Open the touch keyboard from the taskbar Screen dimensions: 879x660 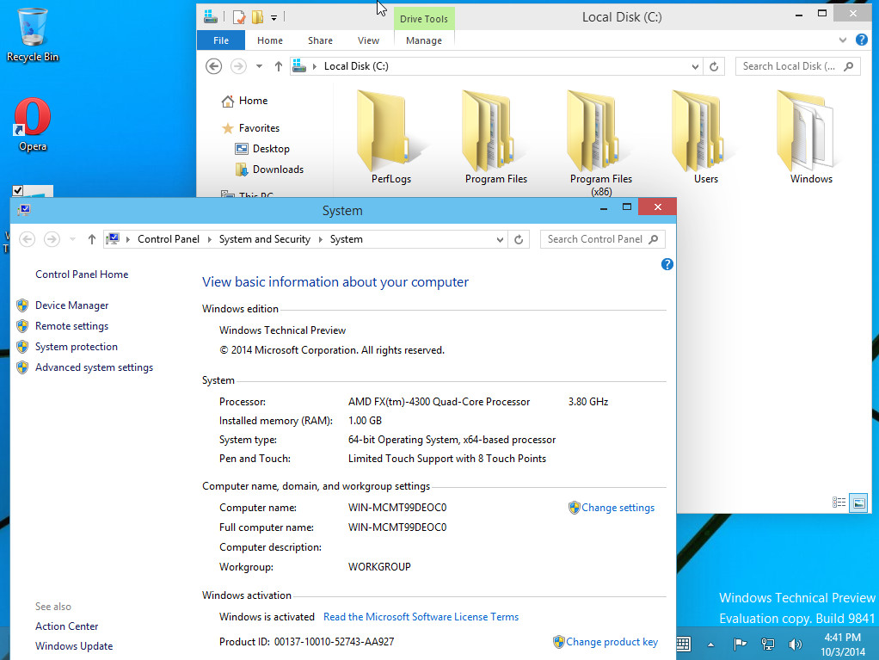(x=684, y=645)
